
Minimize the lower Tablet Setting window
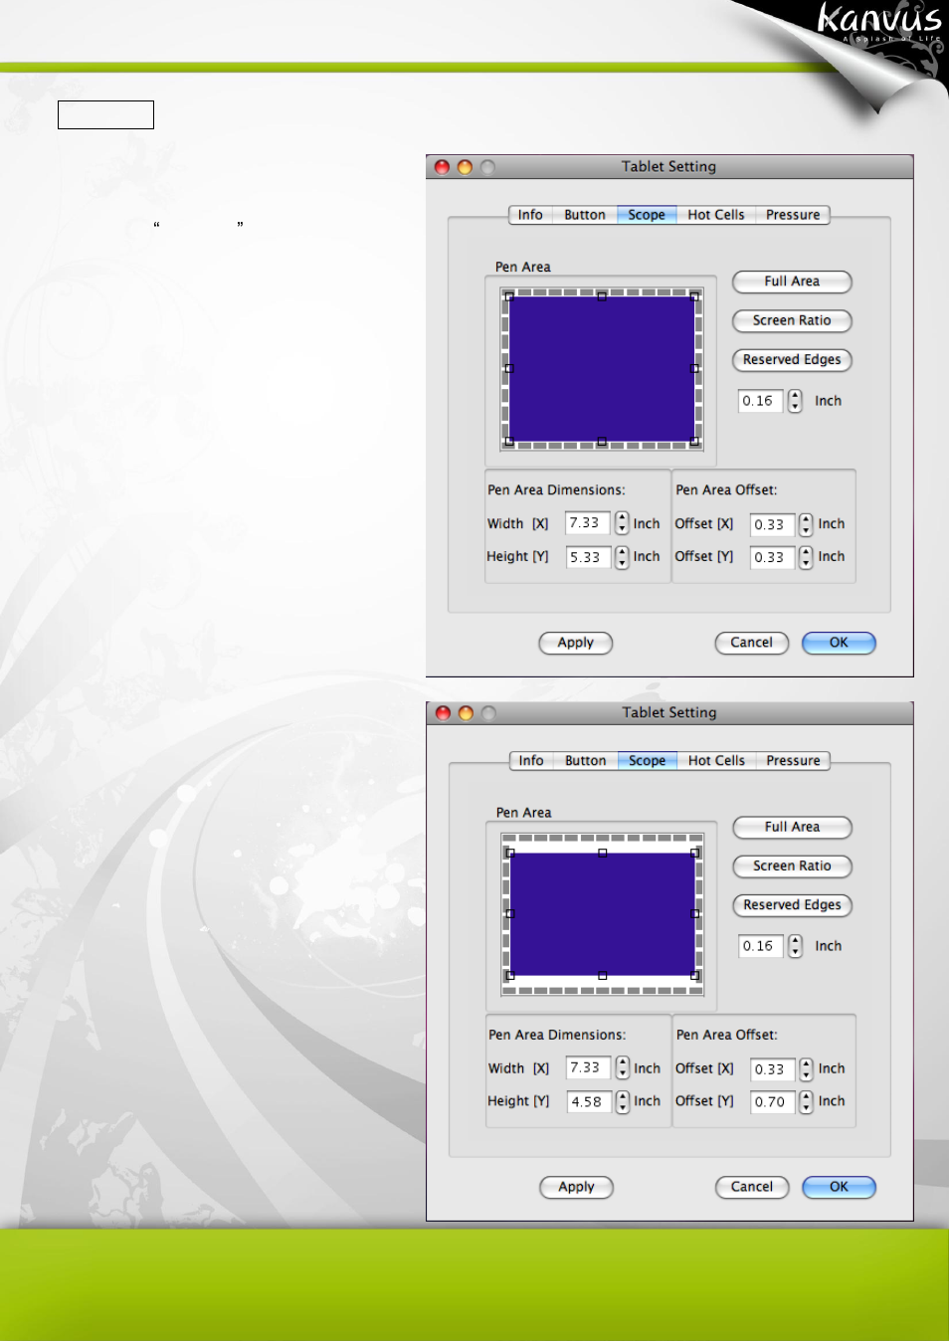click(x=466, y=713)
